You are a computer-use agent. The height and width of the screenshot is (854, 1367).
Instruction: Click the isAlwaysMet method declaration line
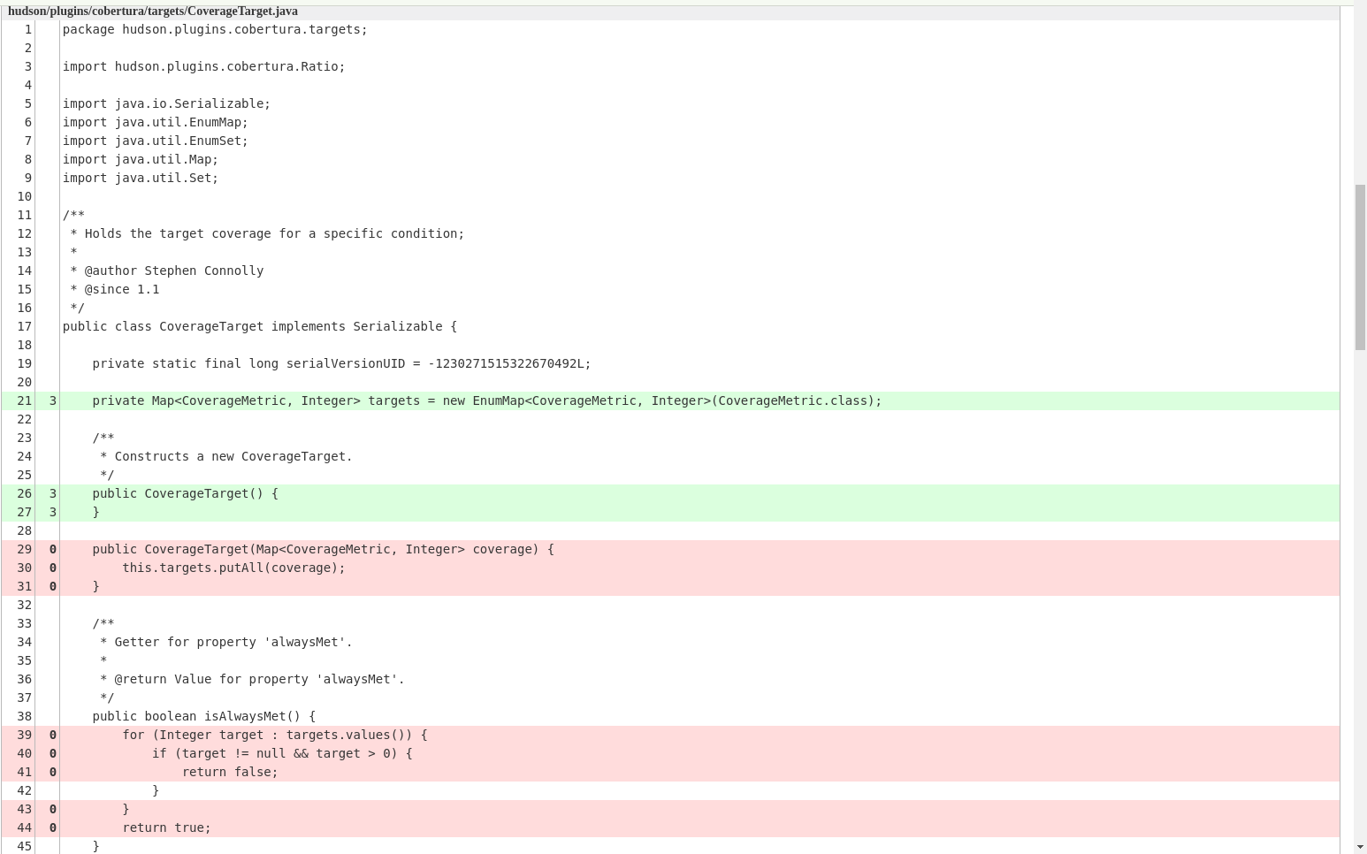point(203,716)
